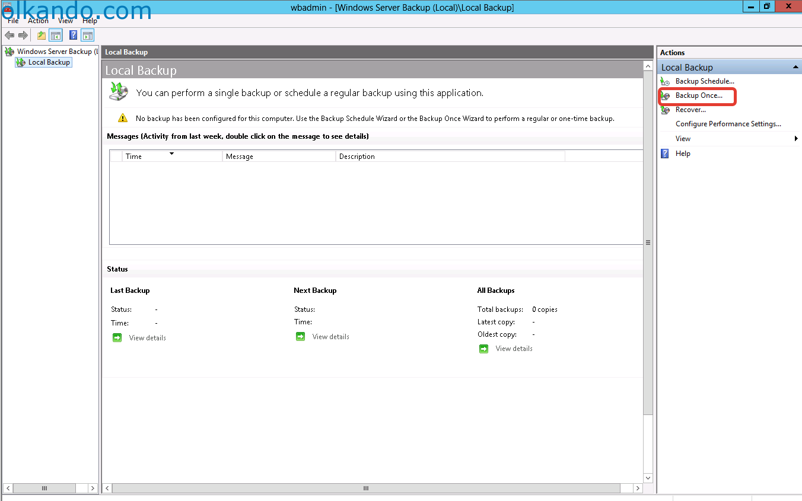Image resolution: width=802 pixels, height=501 pixels.
Task: View details of All Backups
Action: [514, 349]
